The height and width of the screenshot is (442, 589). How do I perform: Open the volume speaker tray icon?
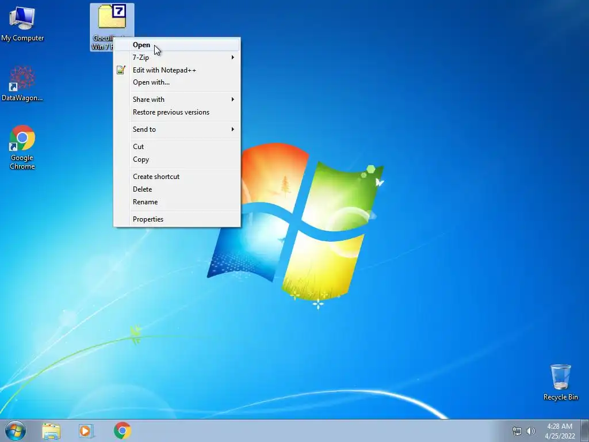[531, 431]
